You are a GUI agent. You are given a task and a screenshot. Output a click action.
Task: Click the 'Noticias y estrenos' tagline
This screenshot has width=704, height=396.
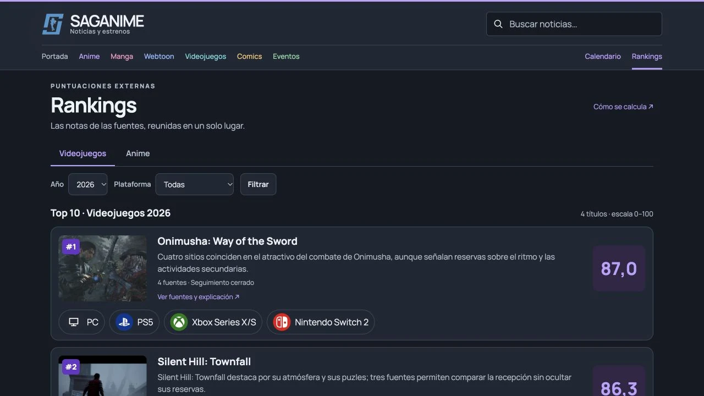tap(100, 32)
